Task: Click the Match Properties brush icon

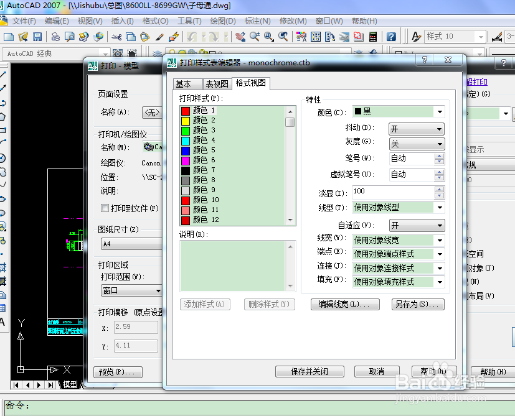Action: point(159,37)
